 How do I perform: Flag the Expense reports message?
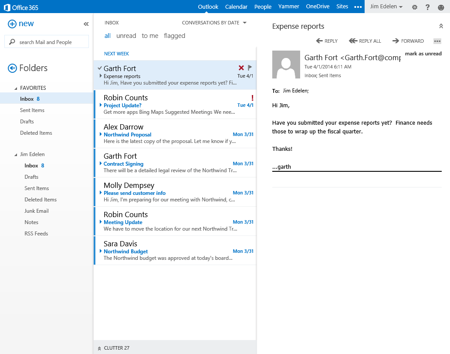(x=250, y=68)
